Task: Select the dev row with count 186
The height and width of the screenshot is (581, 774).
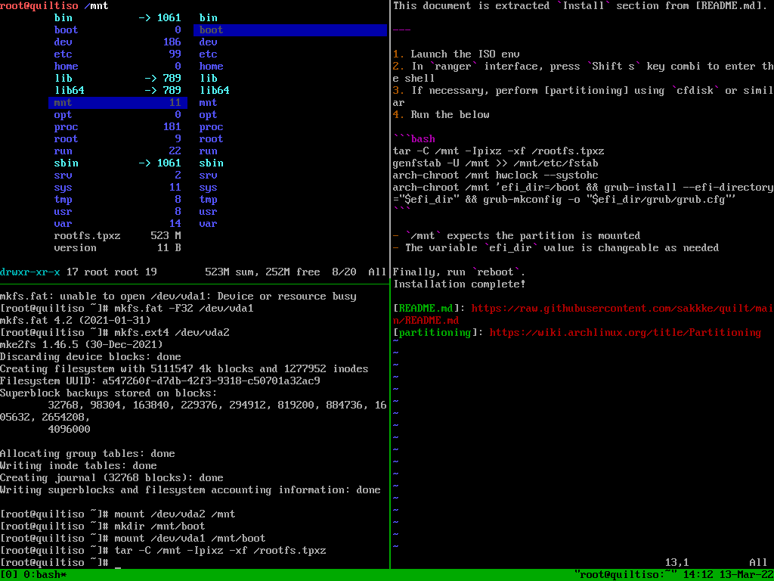Action: (117, 42)
